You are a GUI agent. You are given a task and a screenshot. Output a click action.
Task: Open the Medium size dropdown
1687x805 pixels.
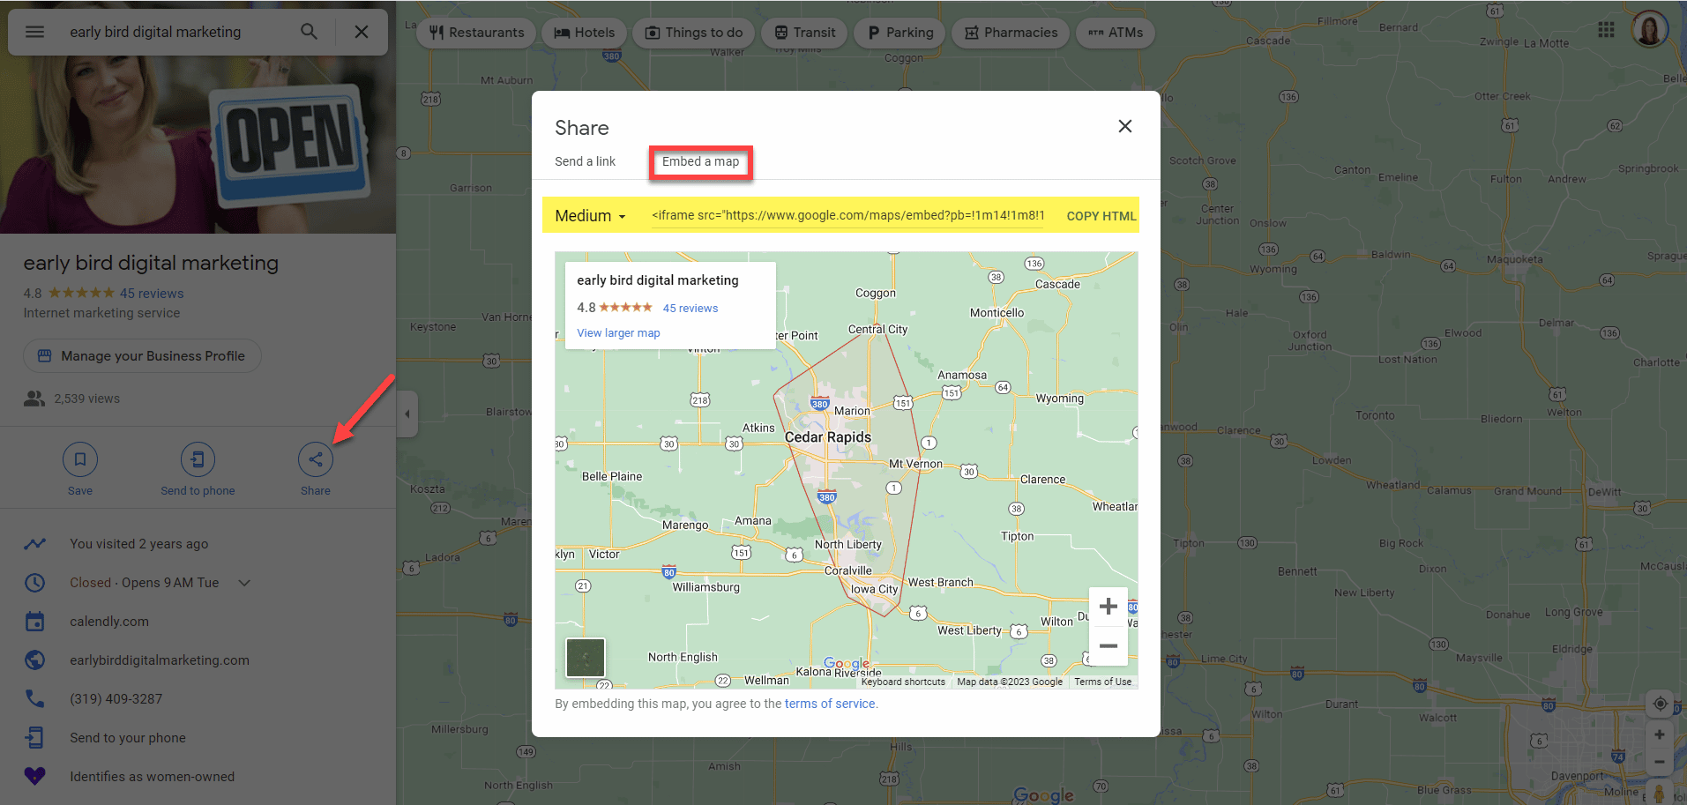[590, 216]
